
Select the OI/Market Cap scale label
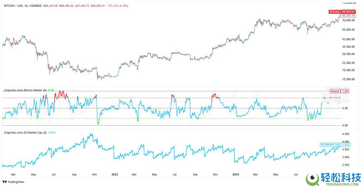(x=330, y=145)
